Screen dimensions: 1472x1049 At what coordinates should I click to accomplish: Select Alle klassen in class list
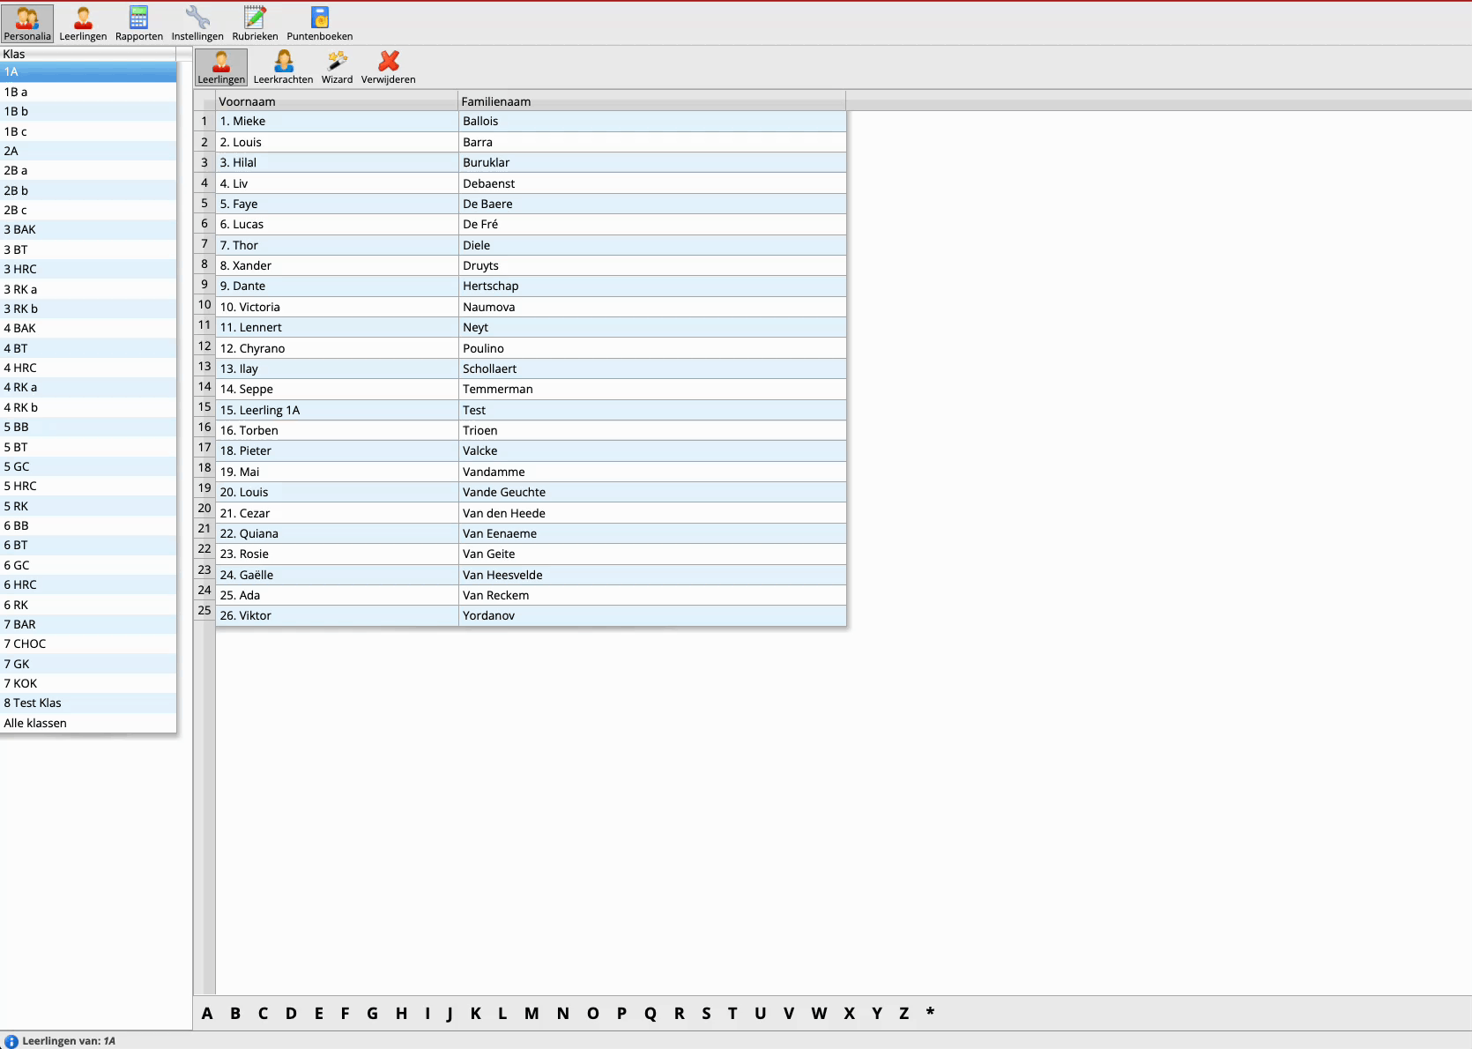coord(35,723)
